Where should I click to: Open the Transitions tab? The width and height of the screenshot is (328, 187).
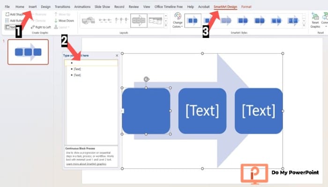click(x=62, y=7)
